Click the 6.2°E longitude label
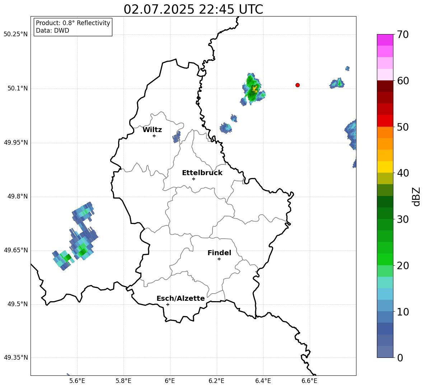 coord(216,381)
